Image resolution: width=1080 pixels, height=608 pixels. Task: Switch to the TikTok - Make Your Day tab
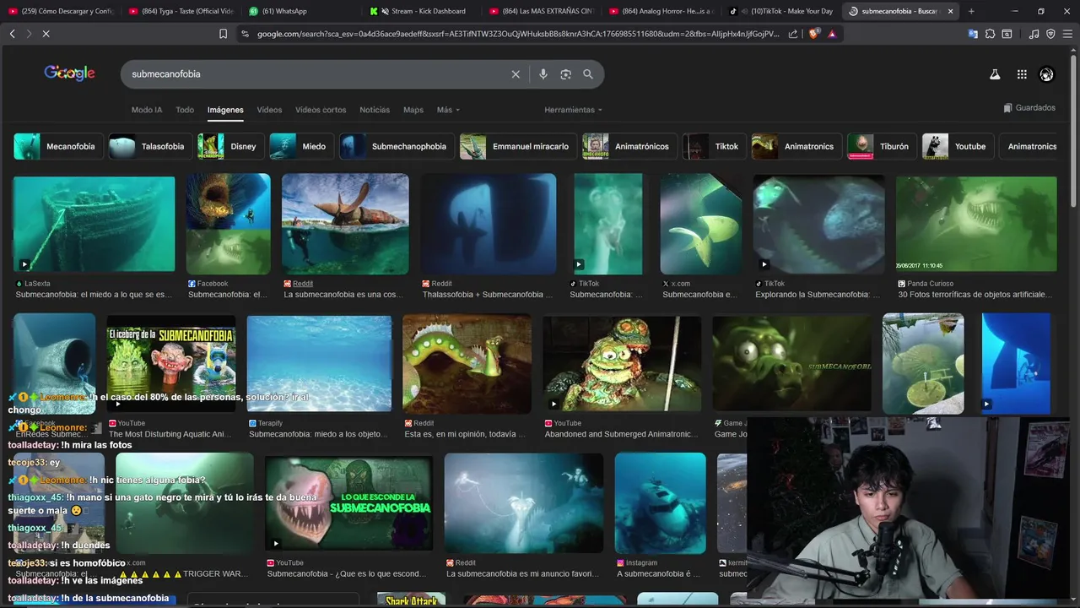[782, 11]
